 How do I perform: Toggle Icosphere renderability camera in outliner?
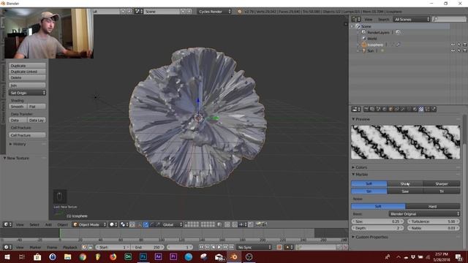pyautogui.click(x=465, y=45)
